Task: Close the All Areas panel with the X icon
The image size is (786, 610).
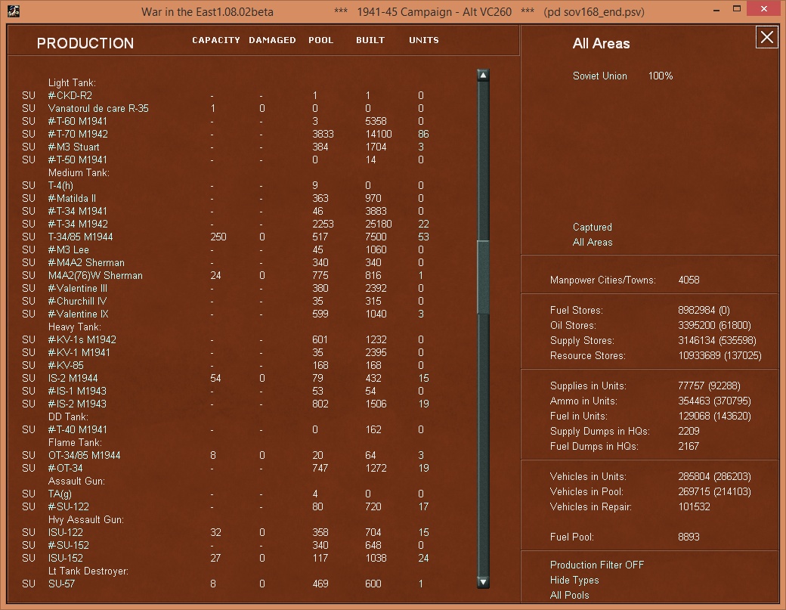Action: [766, 36]
